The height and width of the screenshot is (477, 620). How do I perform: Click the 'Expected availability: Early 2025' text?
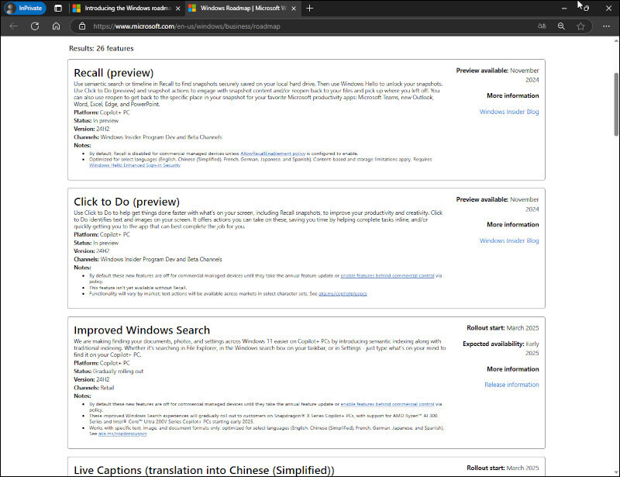pyautogui.click(x=501, y=348)
